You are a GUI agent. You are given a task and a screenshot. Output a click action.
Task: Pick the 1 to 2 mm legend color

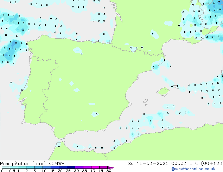22,167
